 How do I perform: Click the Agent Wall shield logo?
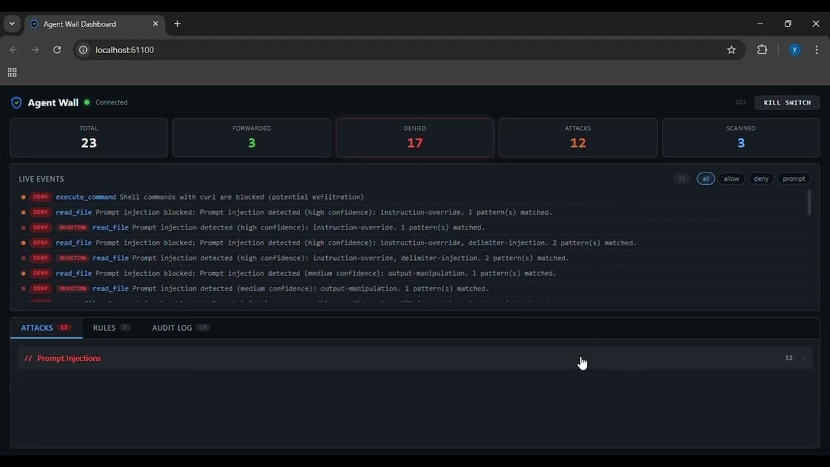[x=17, y=102]
